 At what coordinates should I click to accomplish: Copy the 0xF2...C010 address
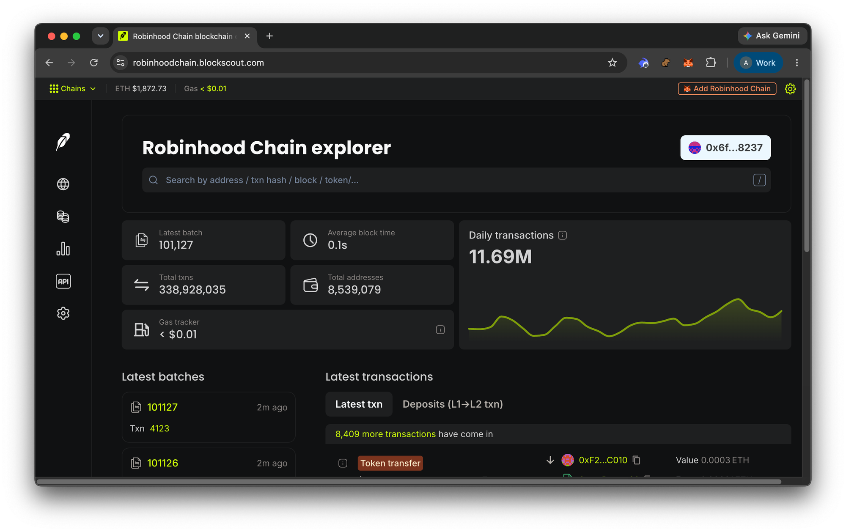click(637, 460)
